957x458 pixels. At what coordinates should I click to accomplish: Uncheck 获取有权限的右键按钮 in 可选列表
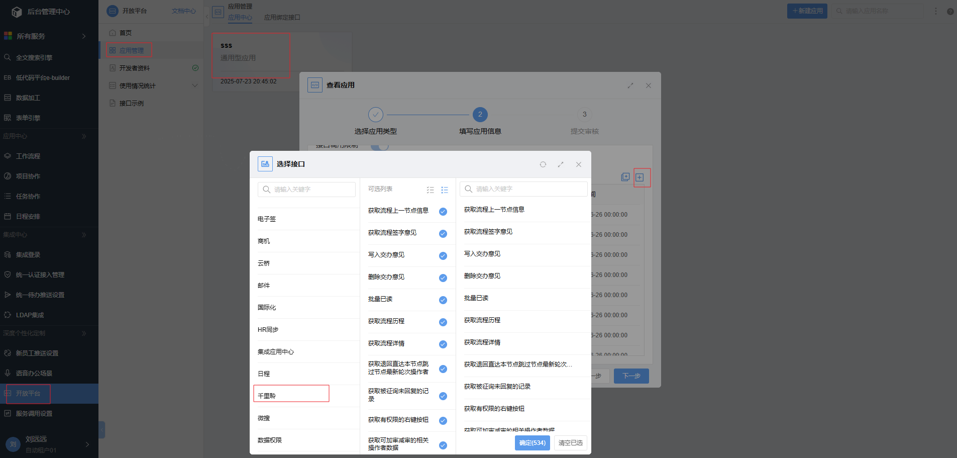click(443, 421)
